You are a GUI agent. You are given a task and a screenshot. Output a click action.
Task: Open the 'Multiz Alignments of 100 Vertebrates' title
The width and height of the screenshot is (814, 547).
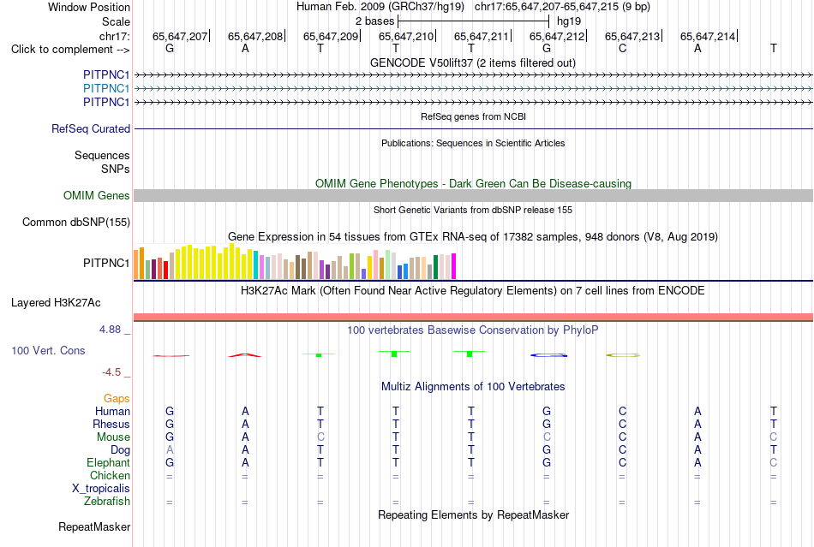[x=473, y=387]
